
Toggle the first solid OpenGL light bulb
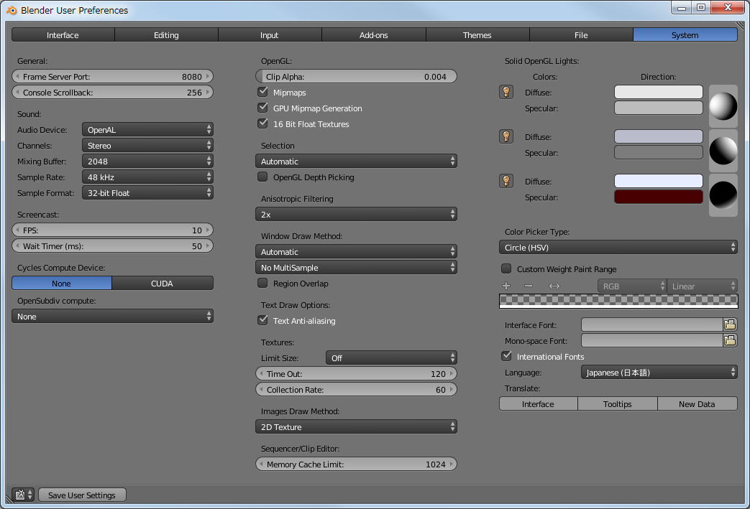click(x=506, y=92)
